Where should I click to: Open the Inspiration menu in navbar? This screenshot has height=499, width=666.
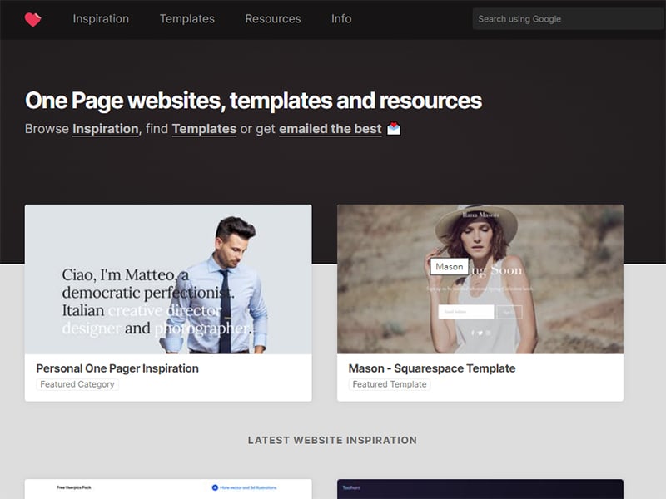coord(101,19)
